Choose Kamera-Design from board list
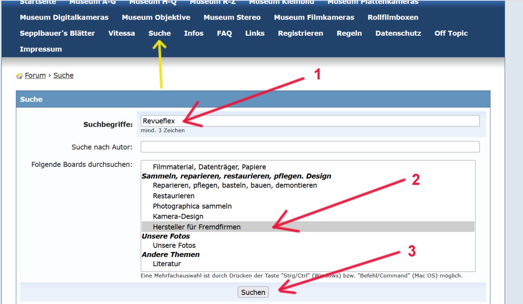The width and height of the screenshot is (523, 304). coord(178,216)
